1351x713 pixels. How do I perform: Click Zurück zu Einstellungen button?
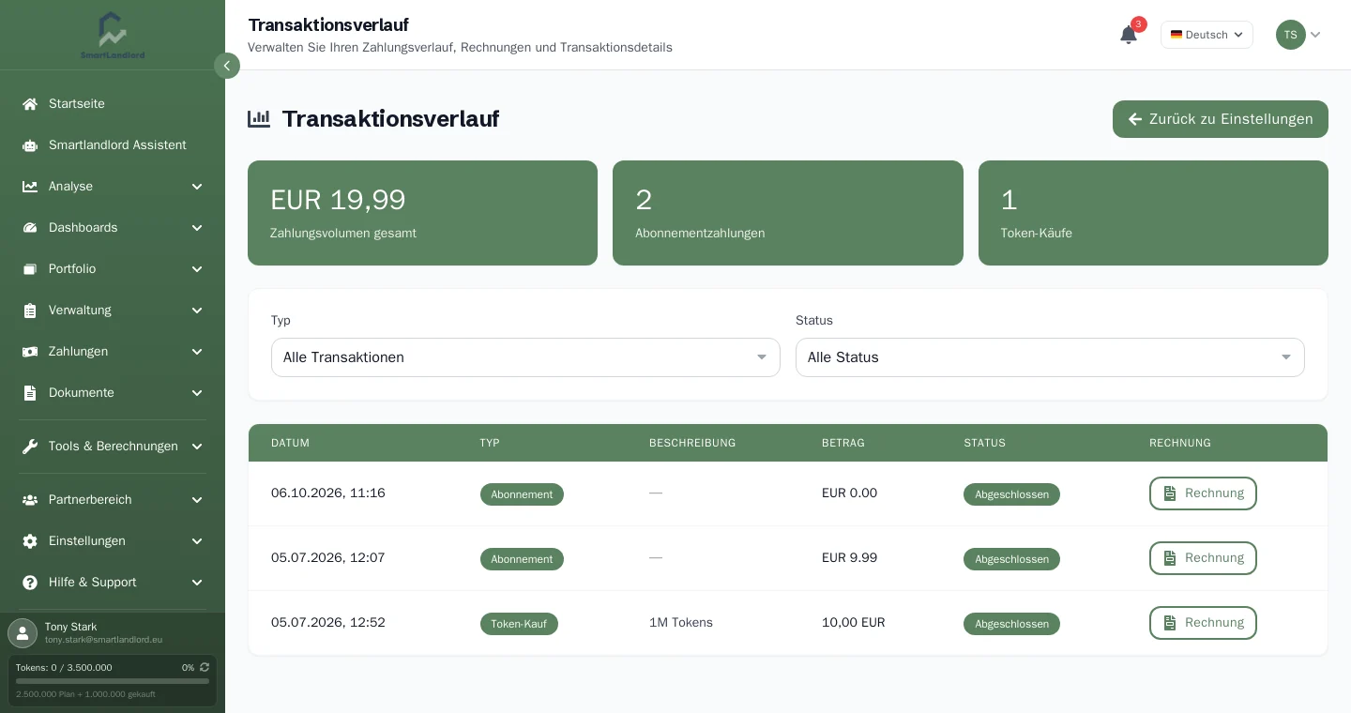click(x=1221, y=119)
